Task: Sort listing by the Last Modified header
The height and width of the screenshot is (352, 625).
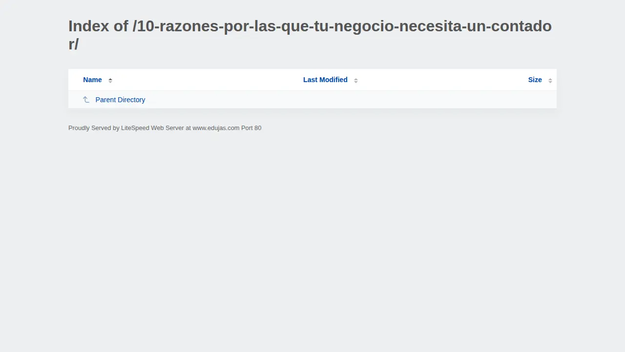Action: point(325,80)
